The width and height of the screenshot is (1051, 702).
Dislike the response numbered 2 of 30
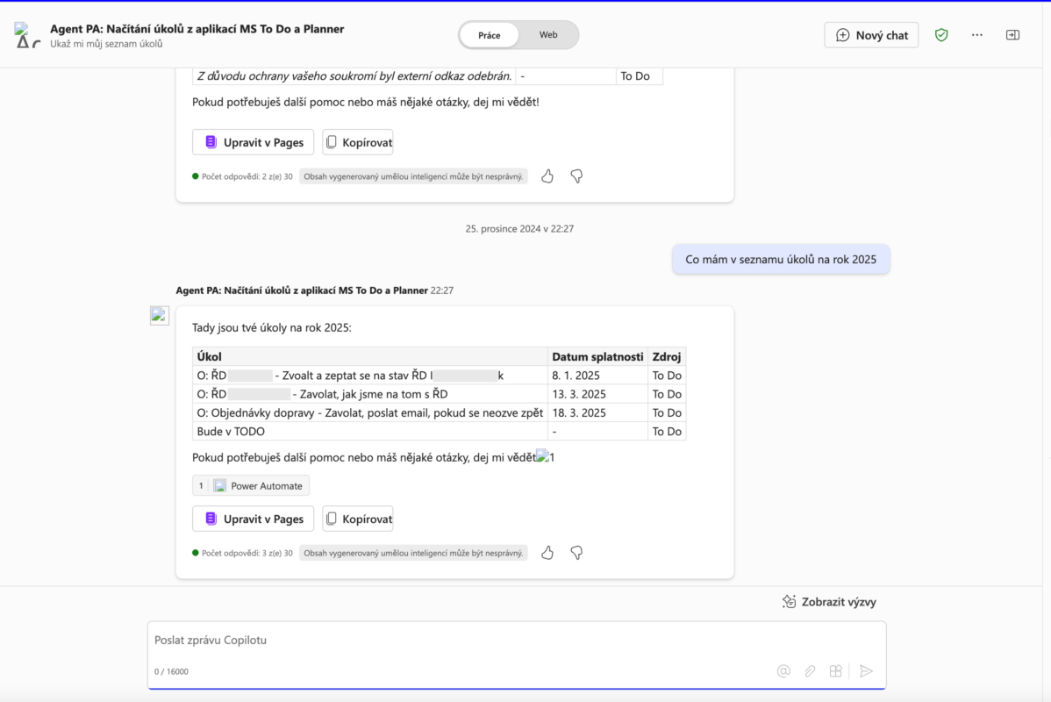[576, 176]
